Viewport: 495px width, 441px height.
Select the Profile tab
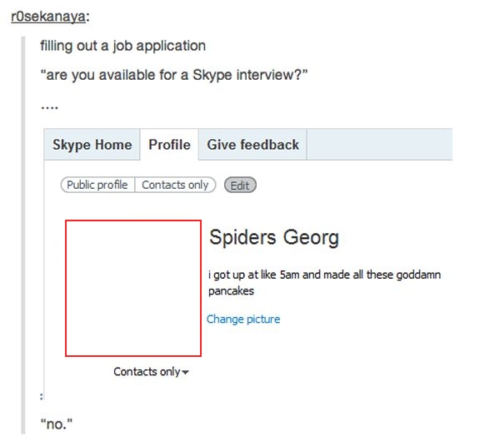click(169, 145)
